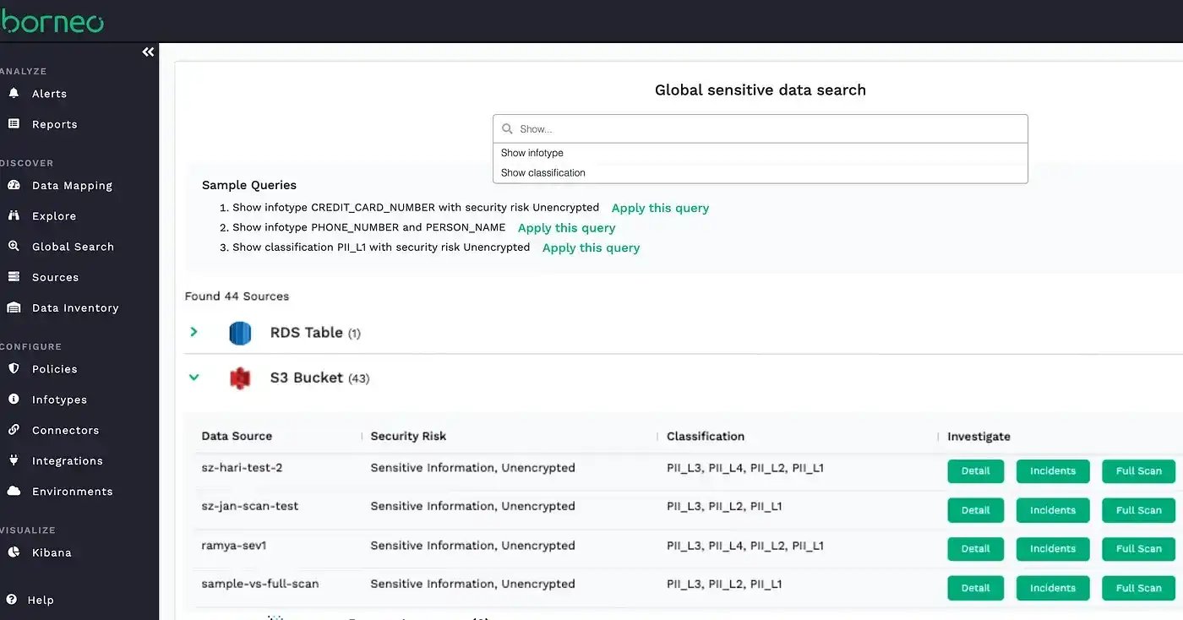Click the Data Source column header
This screenshot has width=1183, height=620.
coord(237,437)
